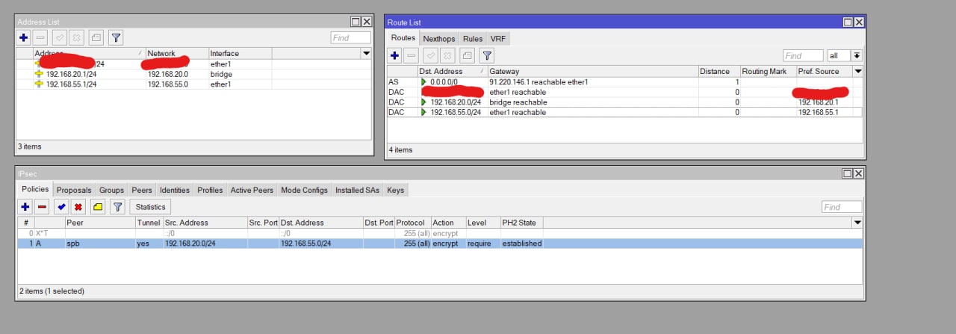
Task: Sort Route List by Gateway column
Action: coord(592,72)
